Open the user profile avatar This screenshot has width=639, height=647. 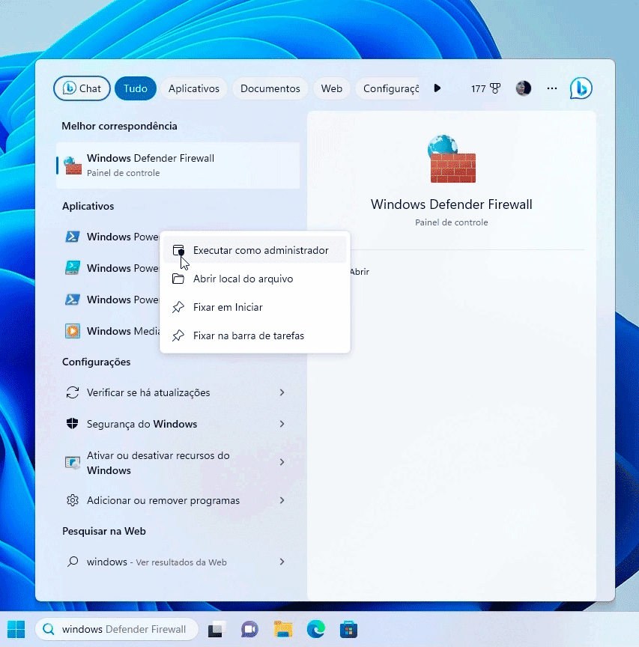(x=524, y=88)
